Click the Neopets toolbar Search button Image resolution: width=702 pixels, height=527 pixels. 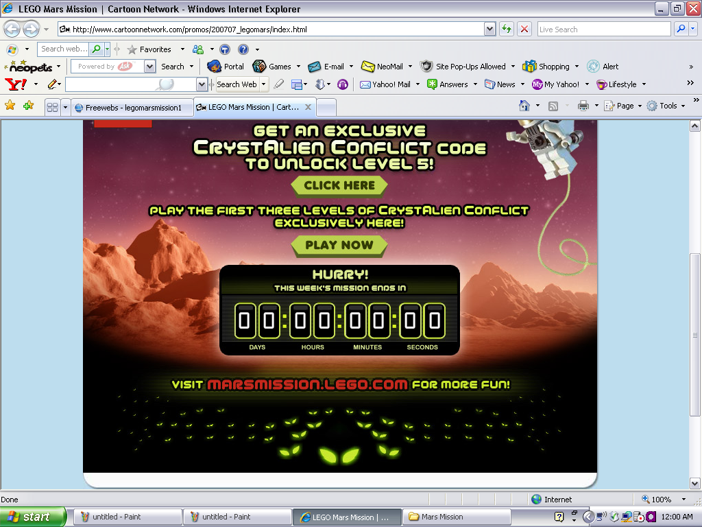click(x=172, y=67)
